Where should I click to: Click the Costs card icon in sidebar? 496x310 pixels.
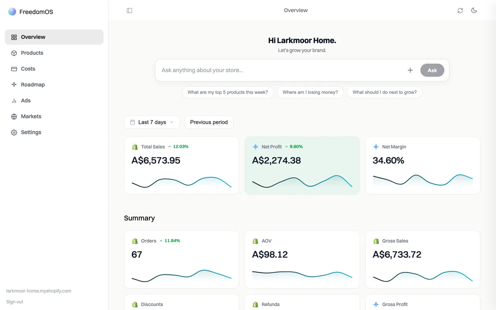click(14, 69)
